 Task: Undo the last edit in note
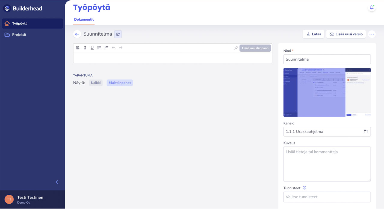pyautogui.click(x=113, y=48)
